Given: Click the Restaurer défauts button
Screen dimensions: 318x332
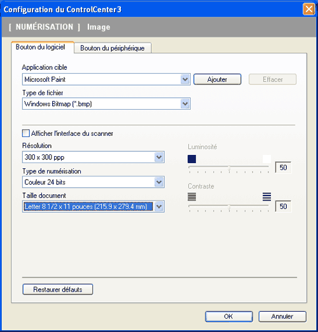Looking at the screenshot, I should pyautogui.click(x=58, y=289).
